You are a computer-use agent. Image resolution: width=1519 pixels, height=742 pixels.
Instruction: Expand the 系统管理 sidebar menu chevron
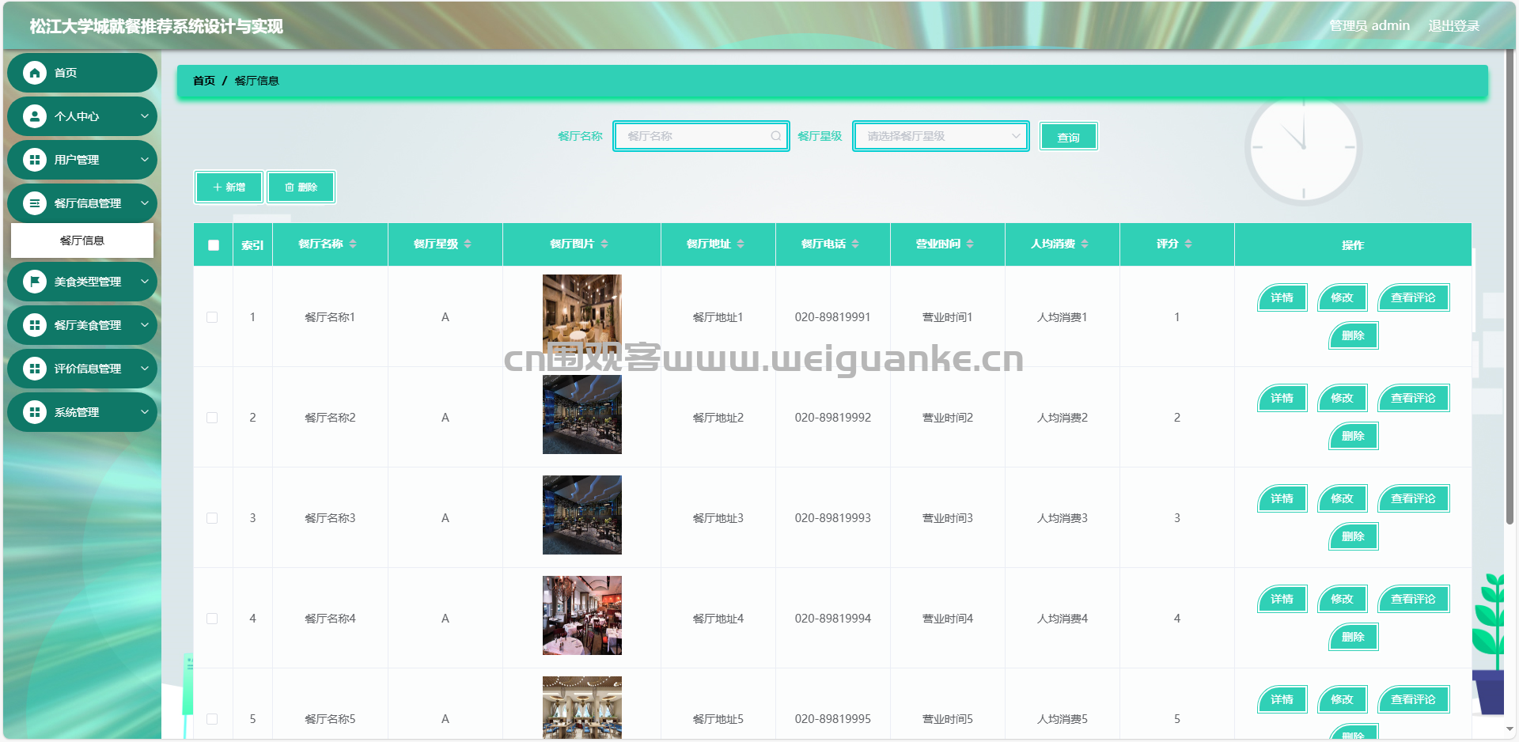[x=145, y=412]
